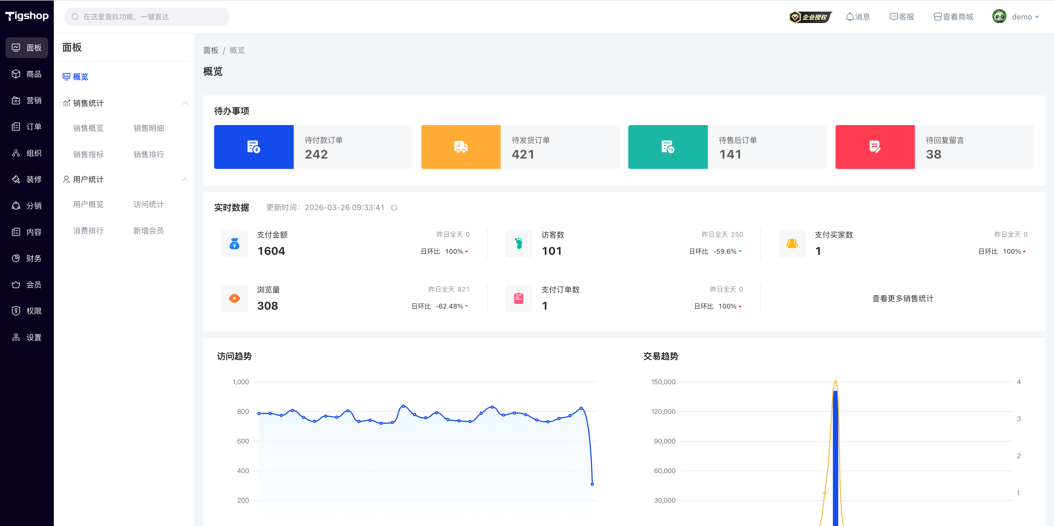Screen dimensions: 1054x526
Task: Open the 会员 members icon in sidebar
Action: (16, 285)
